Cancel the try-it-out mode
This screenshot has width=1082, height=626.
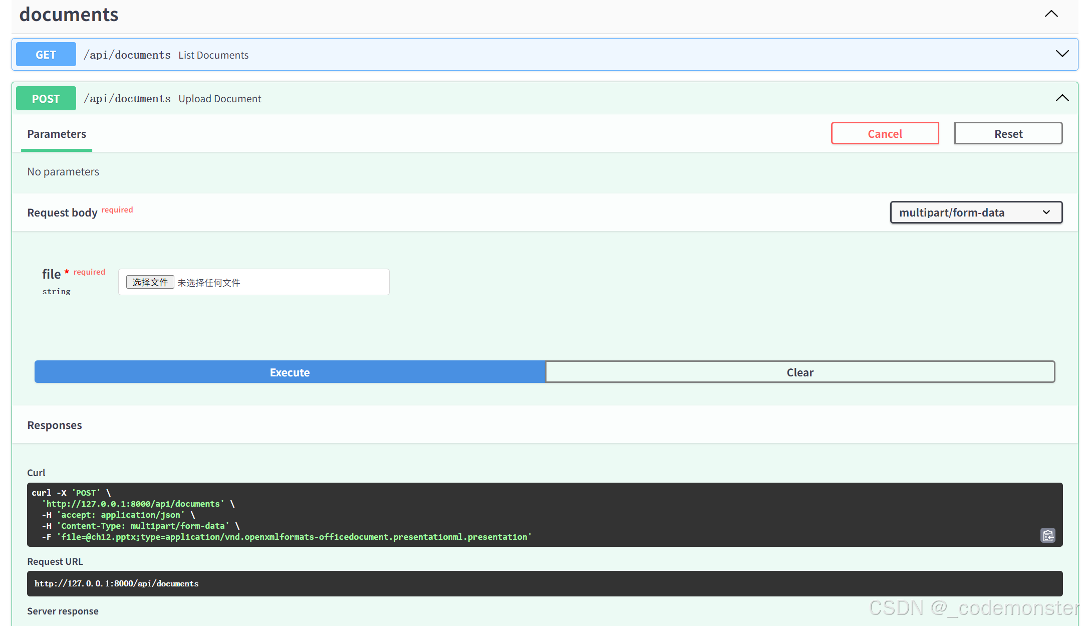tap(885, 134)
